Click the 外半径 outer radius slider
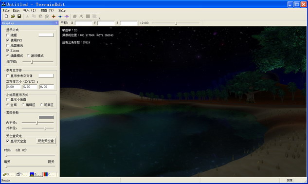This screenshot has width=308, height=184. (x=37, y=128)
